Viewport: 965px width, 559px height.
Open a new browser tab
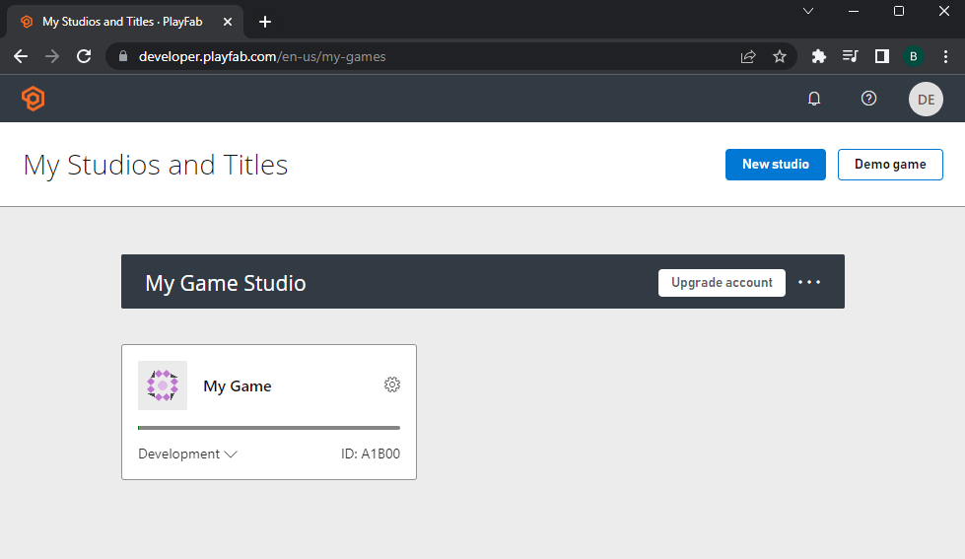tap(265, 22)
